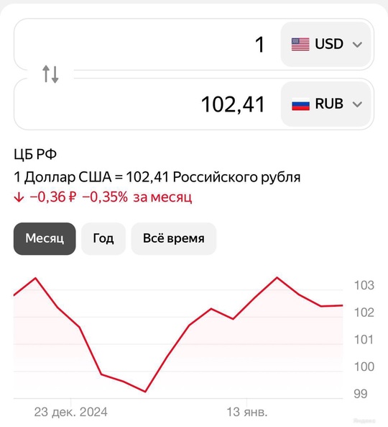Click the US flag icon
Image resolution: width=388 pixels, height=427 pixels.
pos(300,44)
